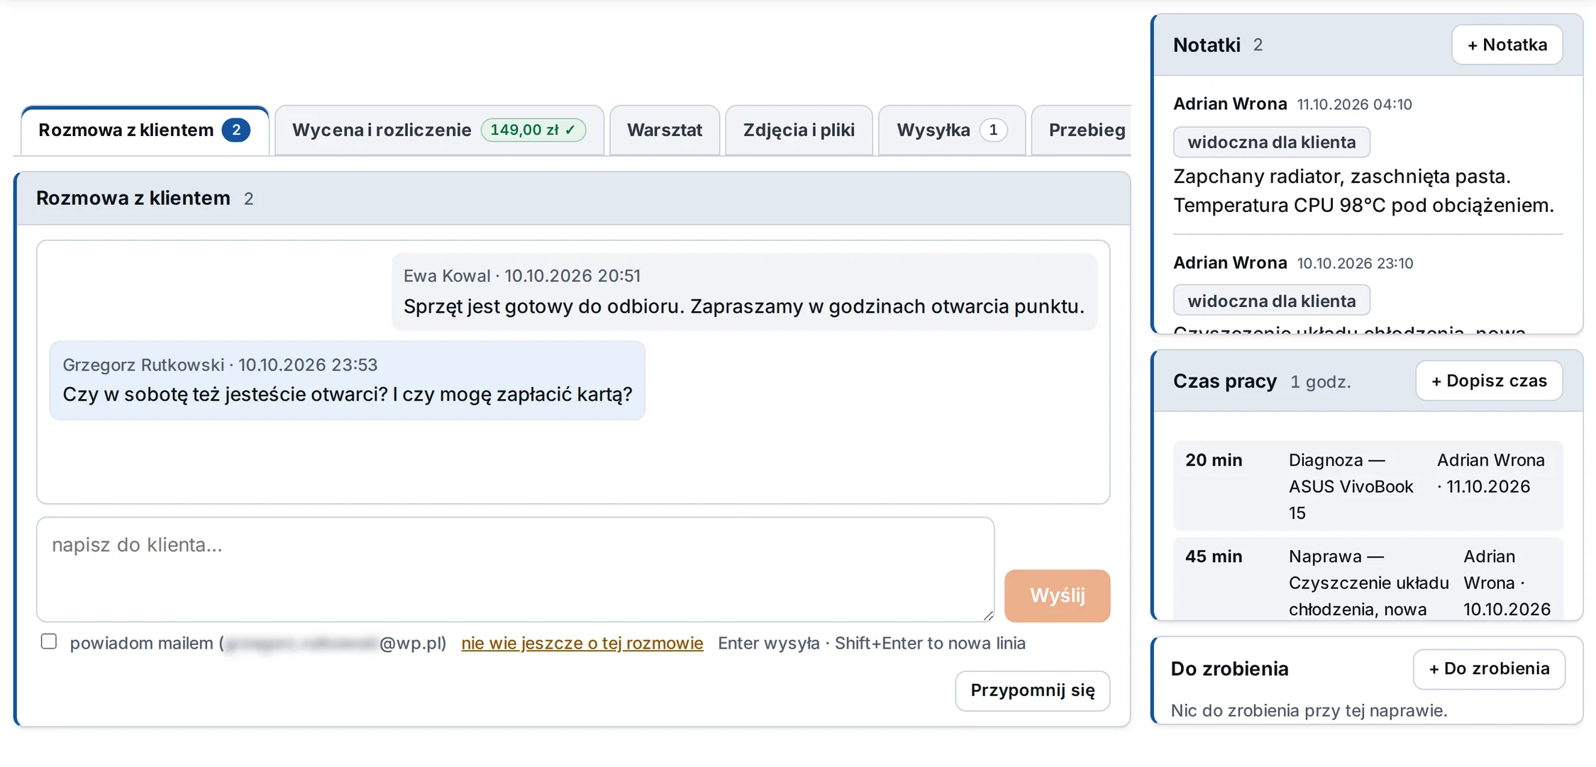Click the Do zrobienia panel heading

tap(1229, 668)
